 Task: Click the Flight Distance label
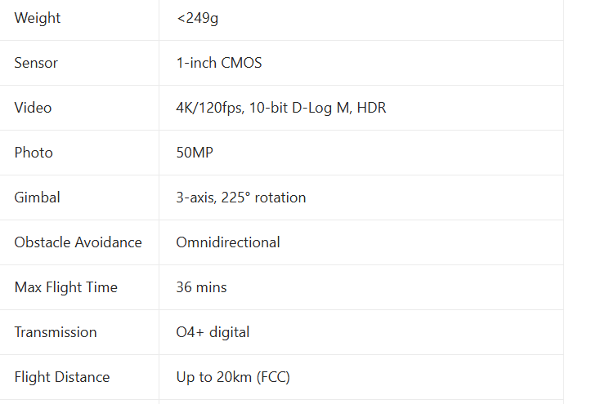(62, 377)
